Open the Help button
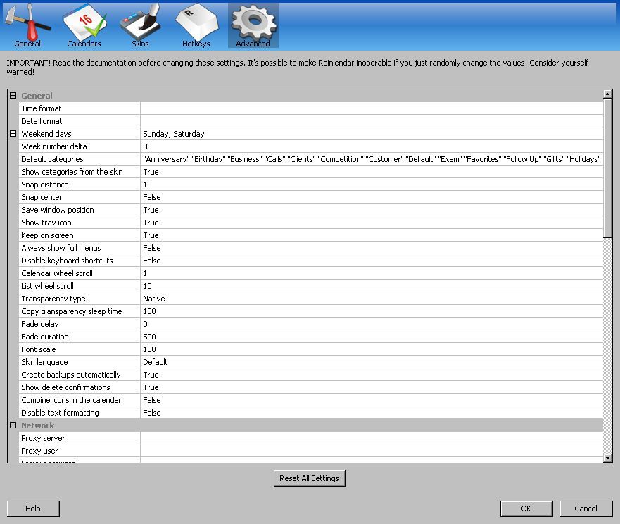Screen dimensions: 620x524 tap(33, 509)
